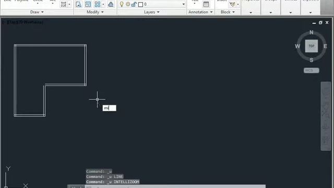Click the TOP face of the ViewCube
The image size is (334, 188).
312,46
